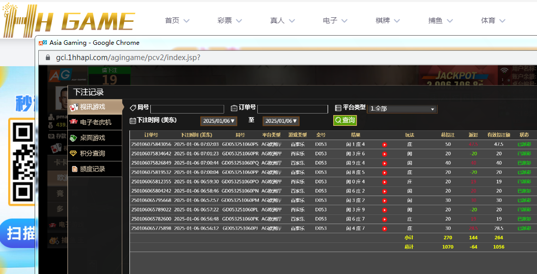Click the red play icon for order 250106065812355
The width and height of the screenshot is (537, 274).
point(385,182)
